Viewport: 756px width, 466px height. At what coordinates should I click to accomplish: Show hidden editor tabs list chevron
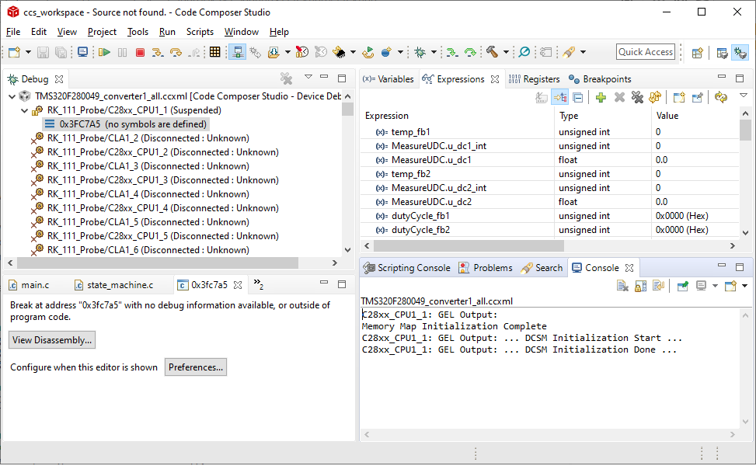coord(259,284)
